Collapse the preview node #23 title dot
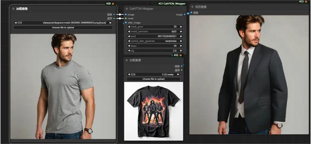The height and width of the screenshot is (144, 311). point(192,7)
